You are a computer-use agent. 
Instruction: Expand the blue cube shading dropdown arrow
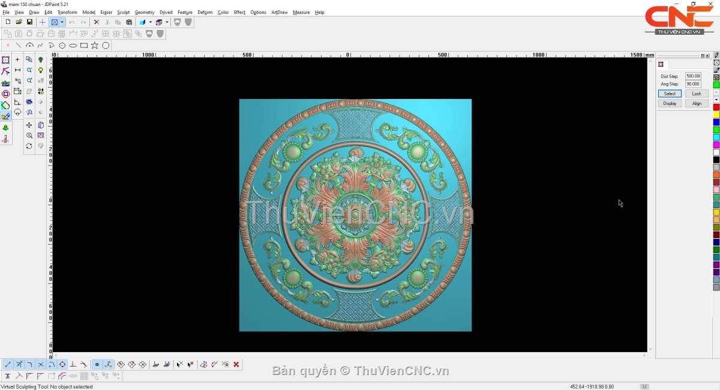[150, 22]
